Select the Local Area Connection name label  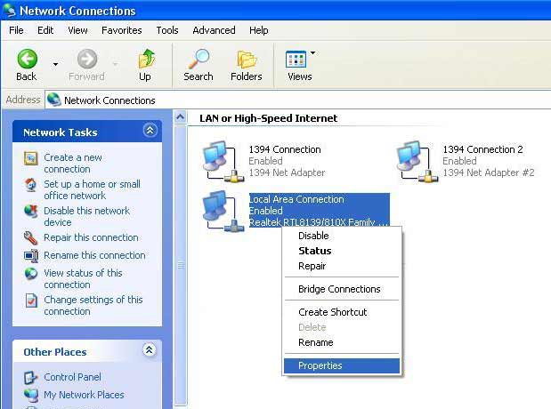pos(296,199)
